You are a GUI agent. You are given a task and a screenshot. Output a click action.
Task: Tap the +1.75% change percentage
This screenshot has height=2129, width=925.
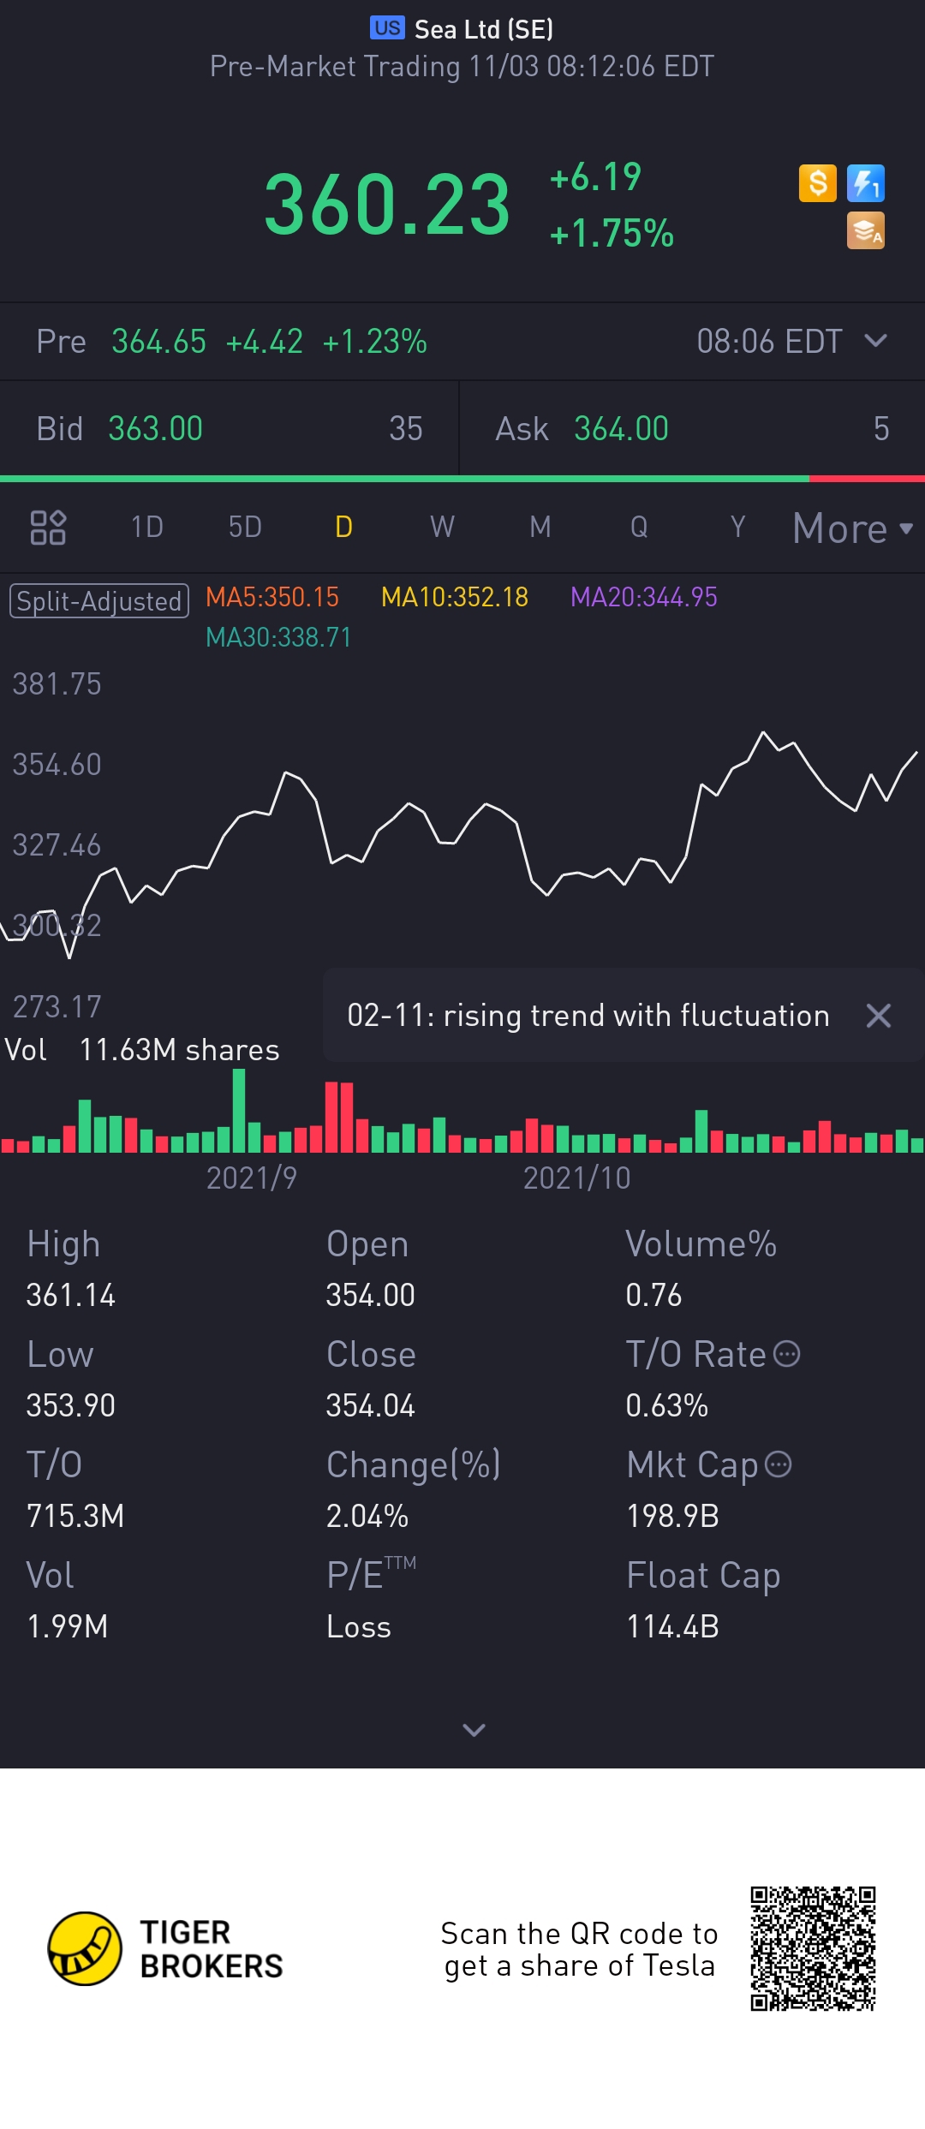pos(612,233)
